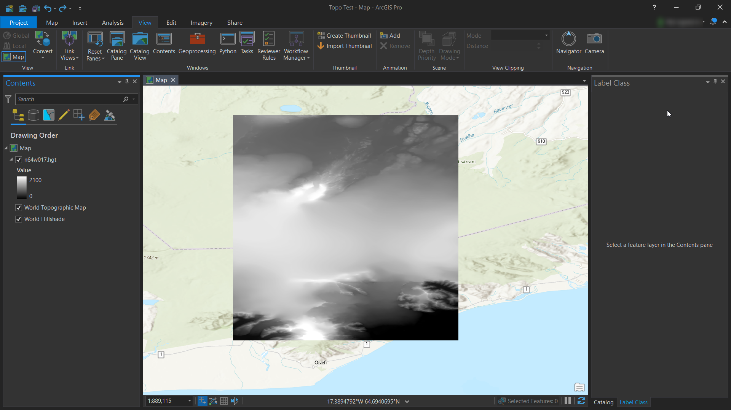
Task: Save the project from quick access toolbar
Action: click(x=36, y=8)
